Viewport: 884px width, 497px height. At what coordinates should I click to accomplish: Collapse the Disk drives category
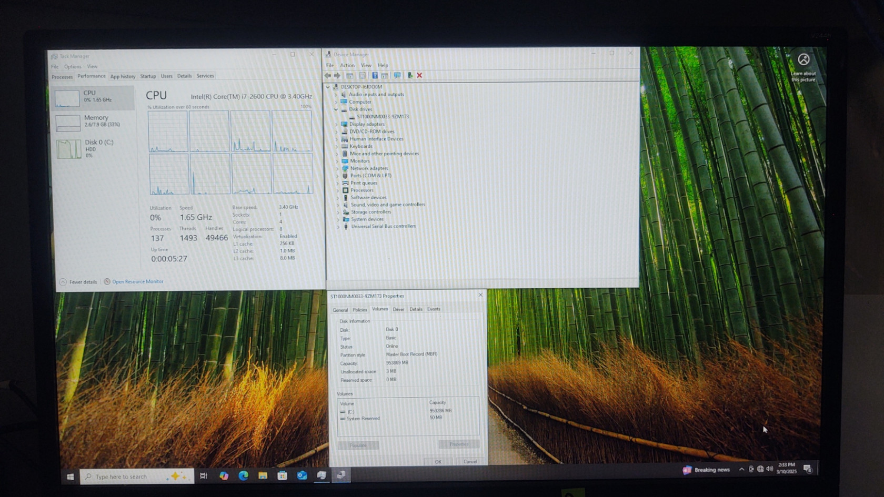(x=336, y=109)
